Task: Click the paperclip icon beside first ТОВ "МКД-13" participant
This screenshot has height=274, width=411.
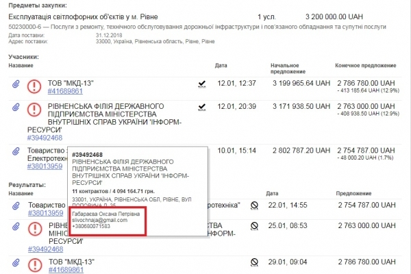Action: pyautogui.click(x=15, y=86)
